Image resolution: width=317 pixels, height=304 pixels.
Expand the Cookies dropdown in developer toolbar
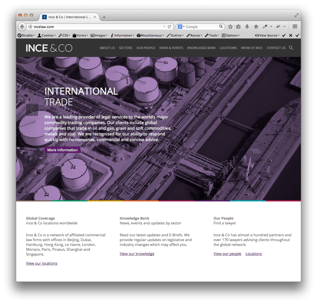46,35
